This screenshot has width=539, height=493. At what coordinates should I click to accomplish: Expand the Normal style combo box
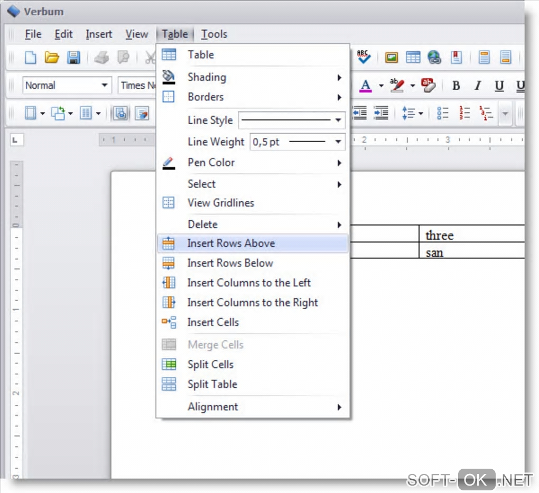104,85
